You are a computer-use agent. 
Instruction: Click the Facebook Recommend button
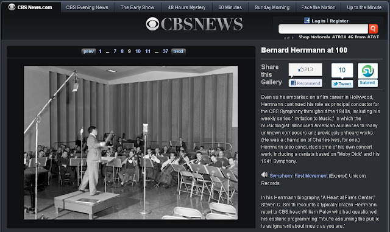305,83
